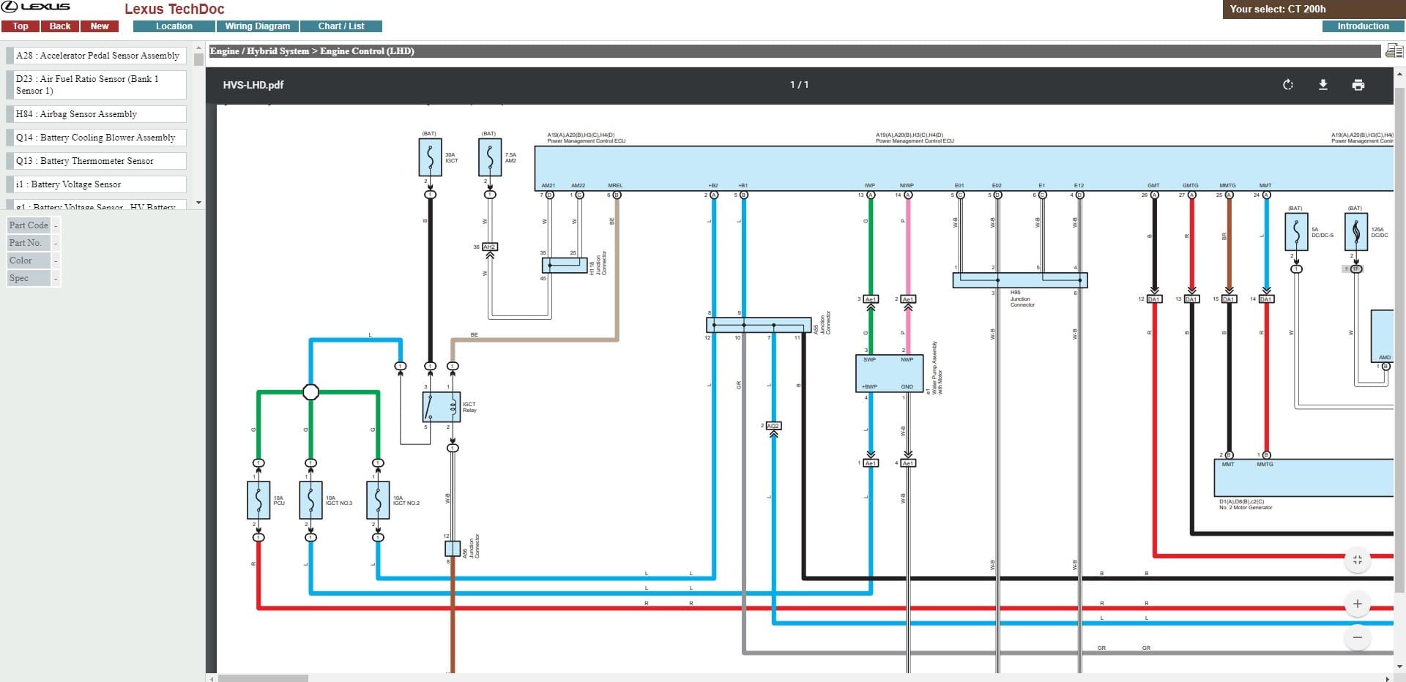Click the fit-to-page button in viewer
The width and height of the screenshot is (1406, 682).
click(1358, 560)
